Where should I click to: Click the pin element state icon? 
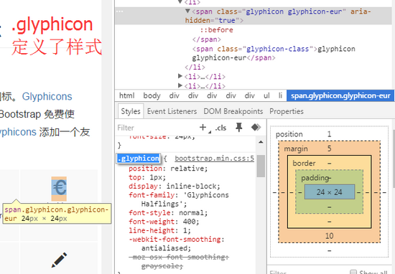239,127
